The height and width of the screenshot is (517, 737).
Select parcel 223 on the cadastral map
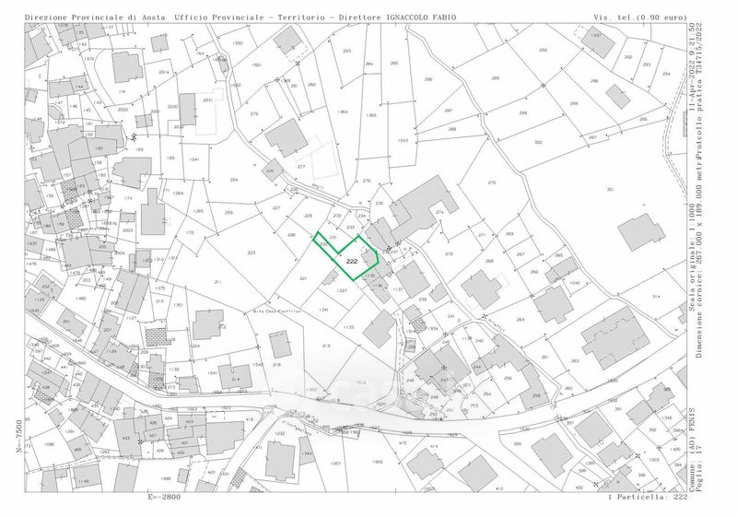coord(252,252)
